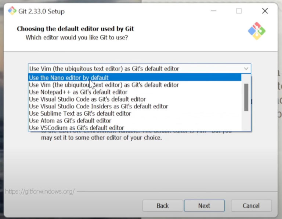The image size is (282, 219).
Task: Click the 'Which editor would you like Git to use?' text
Action: [77, 37]
